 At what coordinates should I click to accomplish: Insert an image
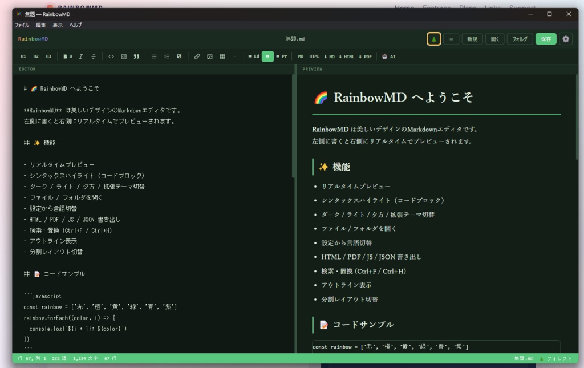[x=209, y=56]
